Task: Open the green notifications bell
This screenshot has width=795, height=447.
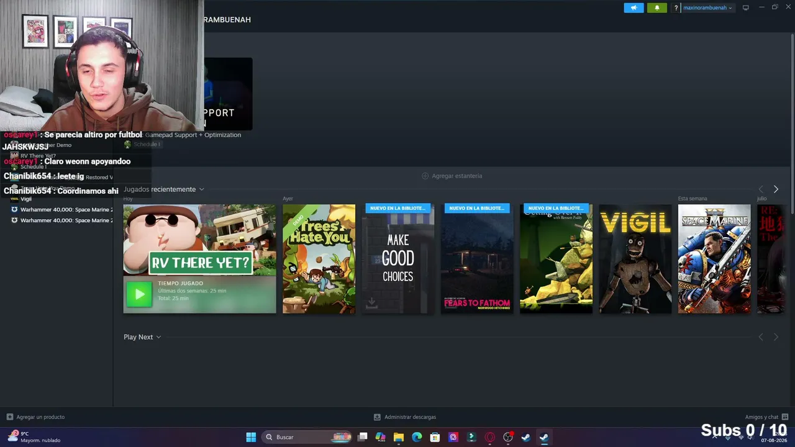Action: click(657, 8)
